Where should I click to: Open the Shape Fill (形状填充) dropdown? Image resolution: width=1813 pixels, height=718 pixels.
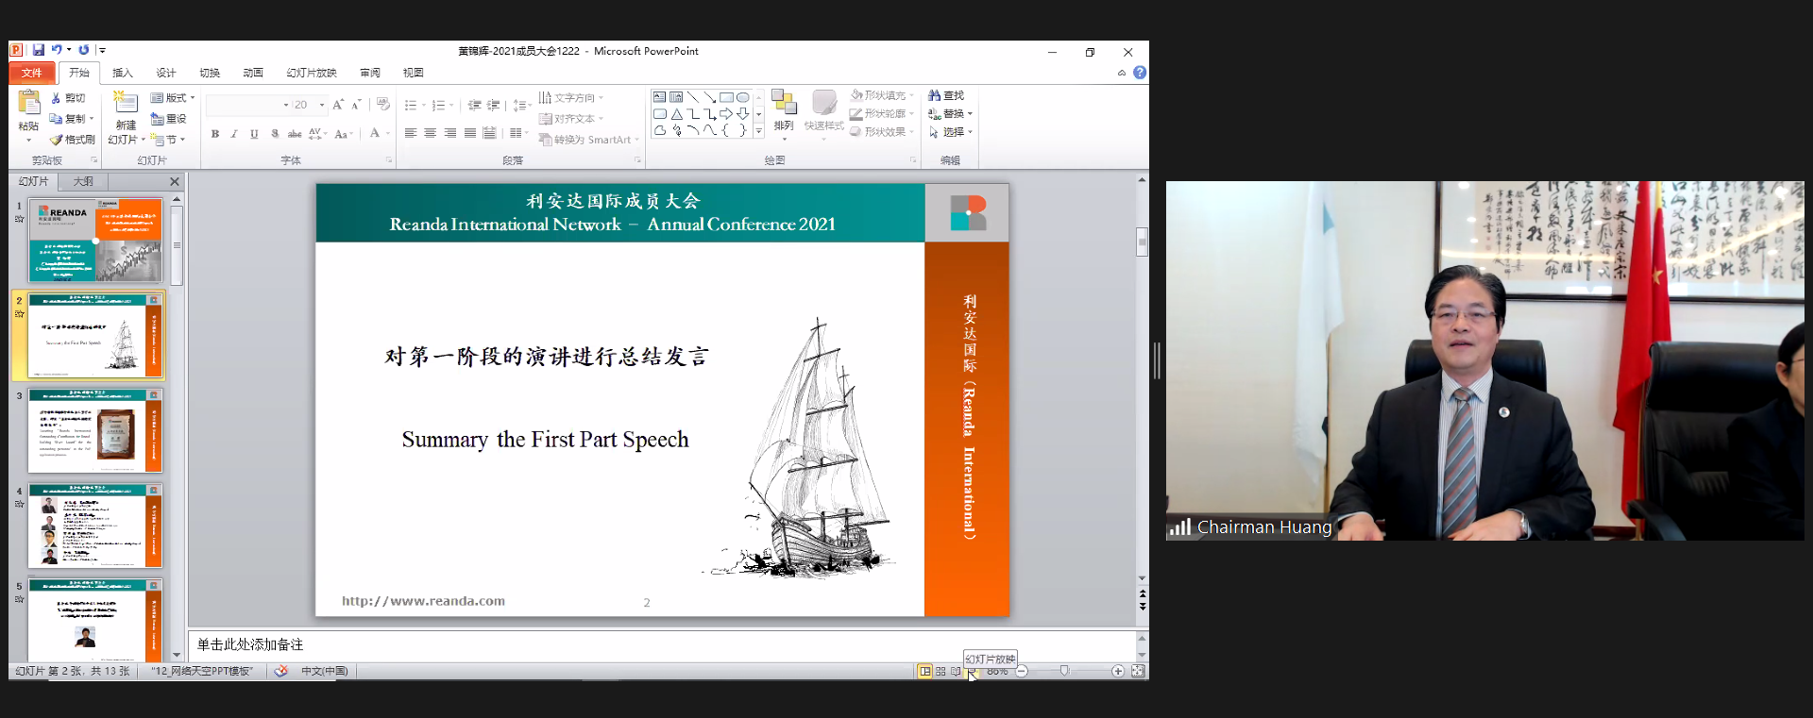point(882,95)
